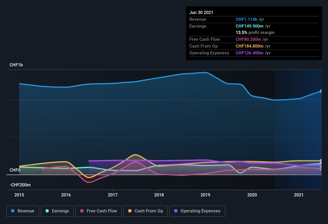The width and height of the screenshot is (328, 224).
Task: Click the -CHF200m y-axis label
Action: pos(20,185)
